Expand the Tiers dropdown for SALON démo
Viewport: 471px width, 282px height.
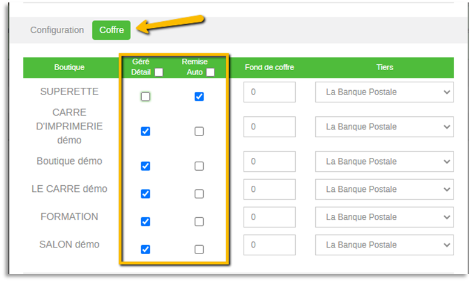coord(384,245)
